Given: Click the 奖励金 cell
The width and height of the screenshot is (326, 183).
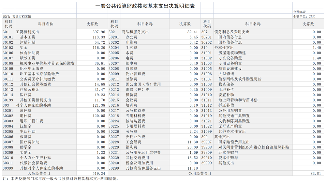Looking at the screenshot, I should click(x=25, y=152).
